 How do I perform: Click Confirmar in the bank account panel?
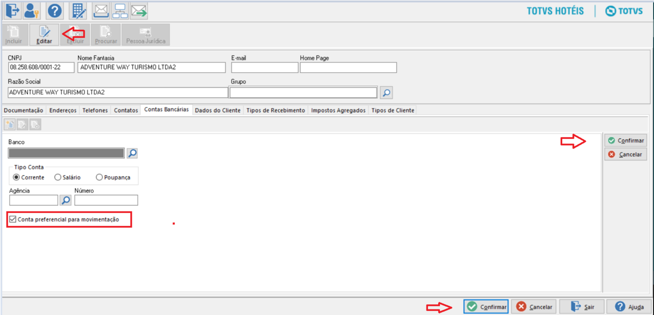coord(625,140)
